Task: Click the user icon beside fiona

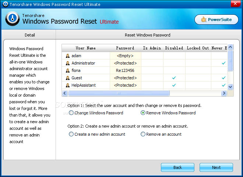Action: [x=68, y=70]
